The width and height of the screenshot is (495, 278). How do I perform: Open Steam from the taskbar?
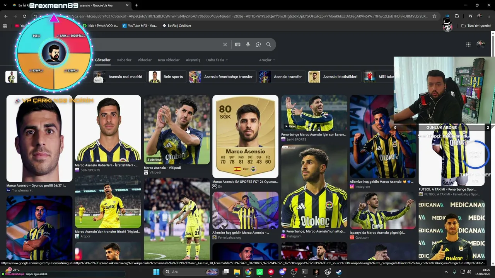tap(339, 272)
